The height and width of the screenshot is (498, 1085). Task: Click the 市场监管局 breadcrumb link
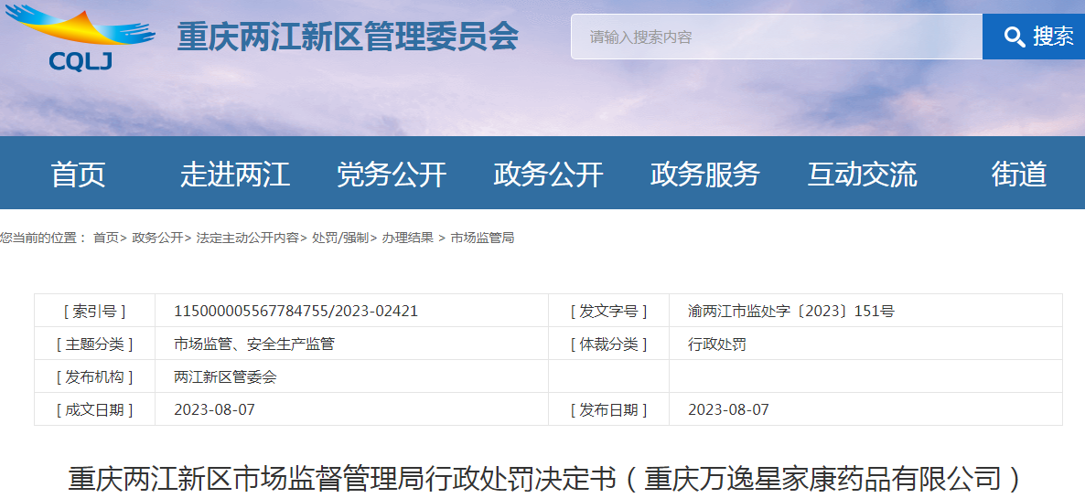pyautogui.click(x=482, y=238)
